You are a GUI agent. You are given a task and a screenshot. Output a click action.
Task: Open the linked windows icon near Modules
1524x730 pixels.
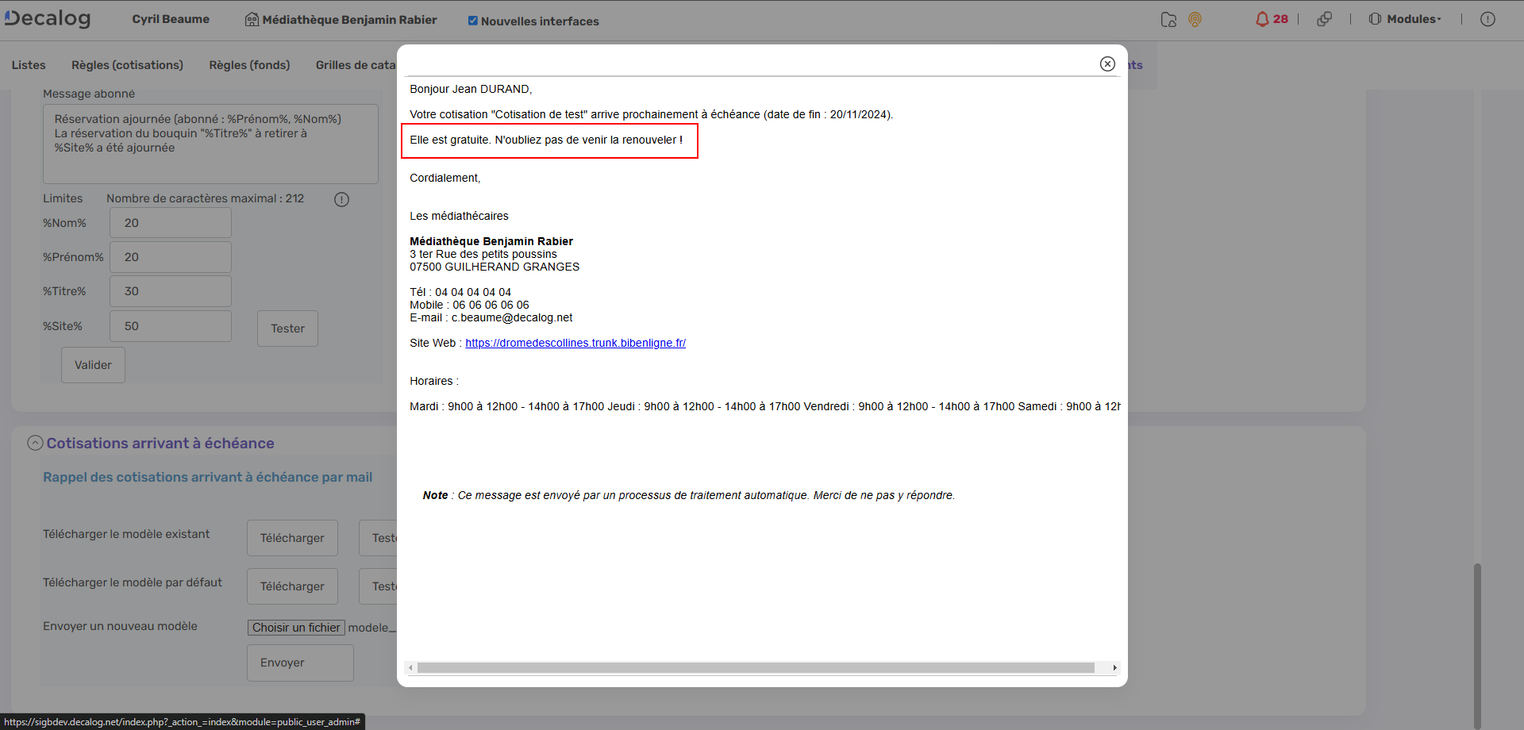1325,18
